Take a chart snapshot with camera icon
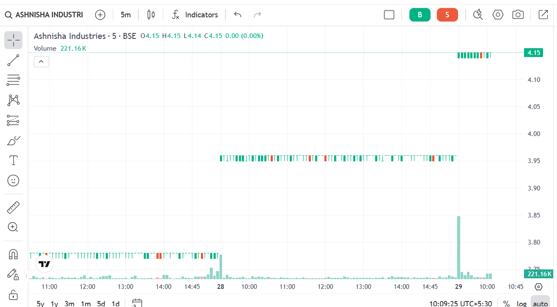Image resolution: width=557 pixels, height=307 pixels. (x=518, y=15)
